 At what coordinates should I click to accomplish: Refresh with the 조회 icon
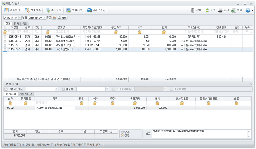pyautogui.click(x=207, y=10)
